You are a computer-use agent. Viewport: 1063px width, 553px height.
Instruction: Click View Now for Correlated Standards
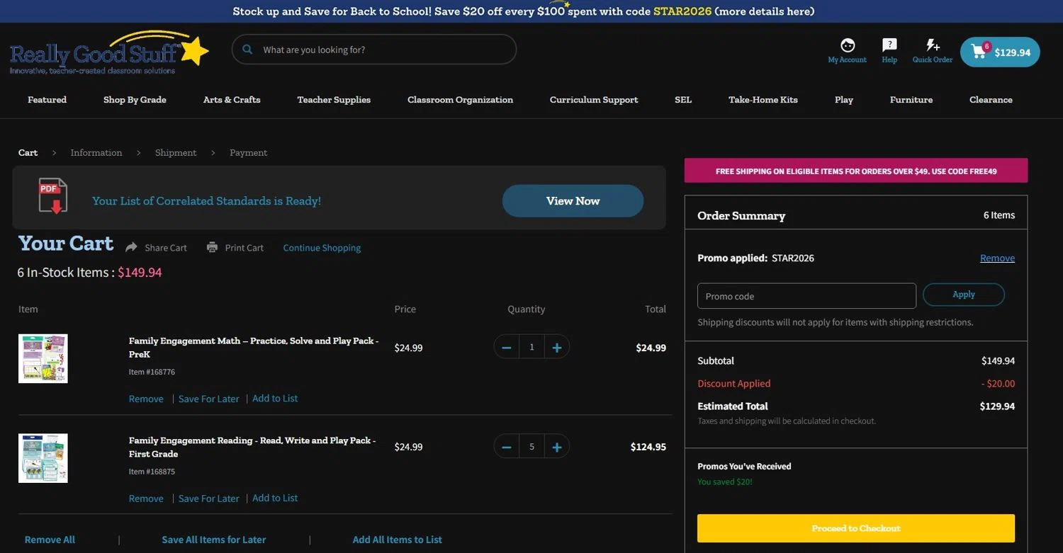coord(573,201)
